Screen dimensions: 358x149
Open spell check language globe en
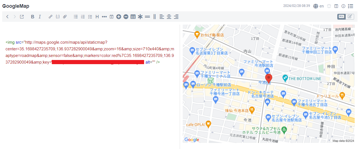click(319, 6)
